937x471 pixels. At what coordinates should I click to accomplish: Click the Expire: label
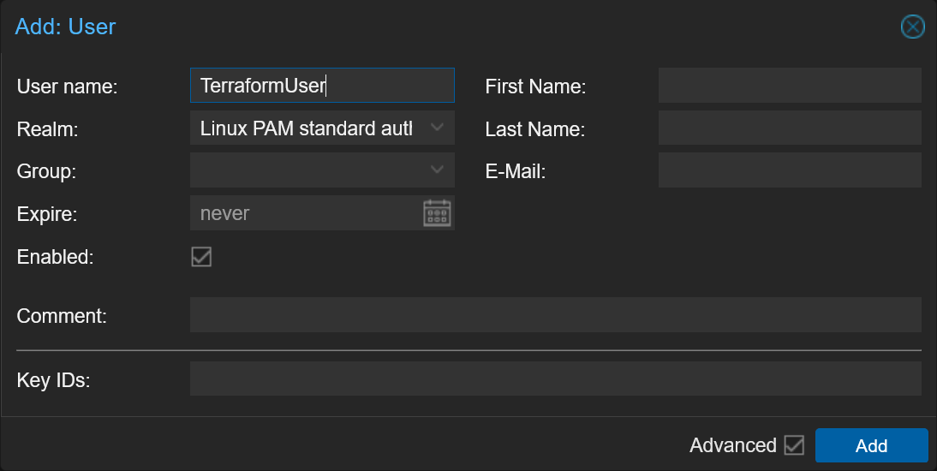click(46, 214)
